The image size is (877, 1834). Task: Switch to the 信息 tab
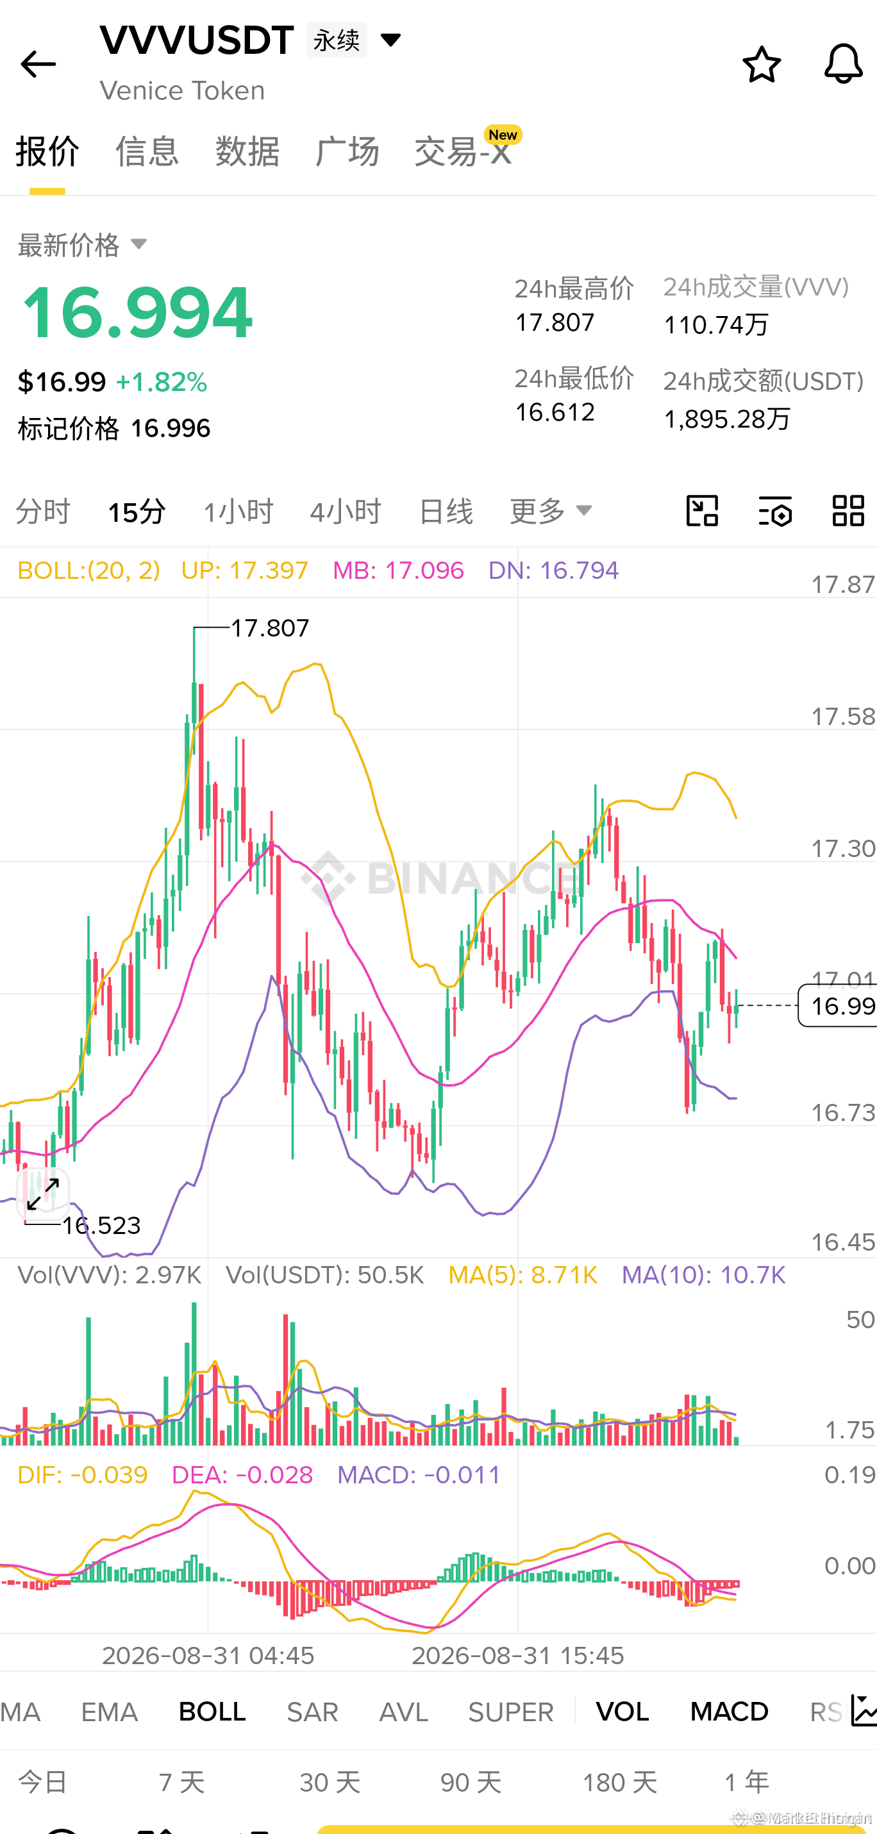(147, 152)
